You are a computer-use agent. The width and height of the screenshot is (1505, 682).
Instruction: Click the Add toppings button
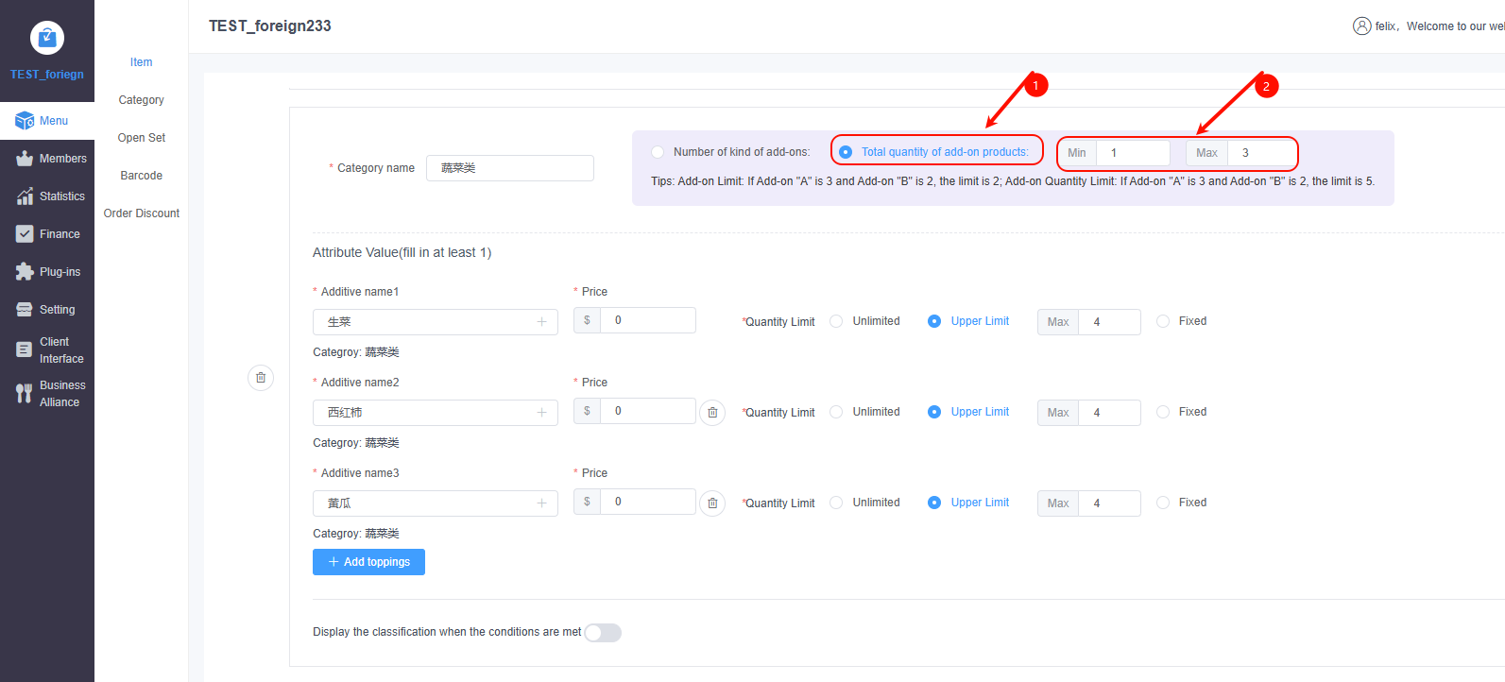(x=368, y=562)
